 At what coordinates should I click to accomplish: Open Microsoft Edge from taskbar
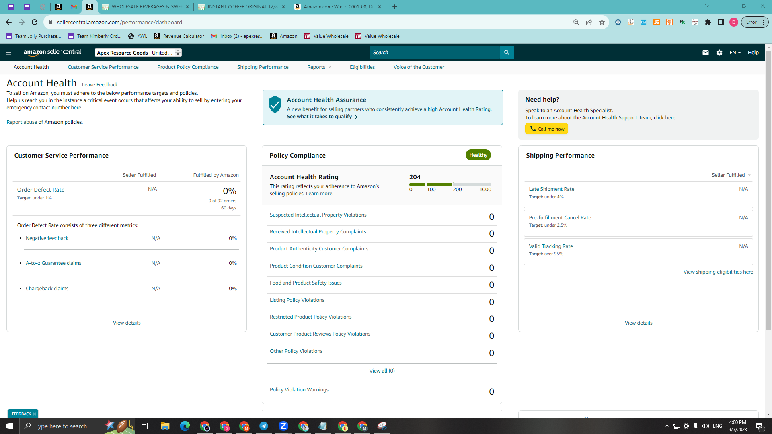pyautogui.click(x=185, y=426)
